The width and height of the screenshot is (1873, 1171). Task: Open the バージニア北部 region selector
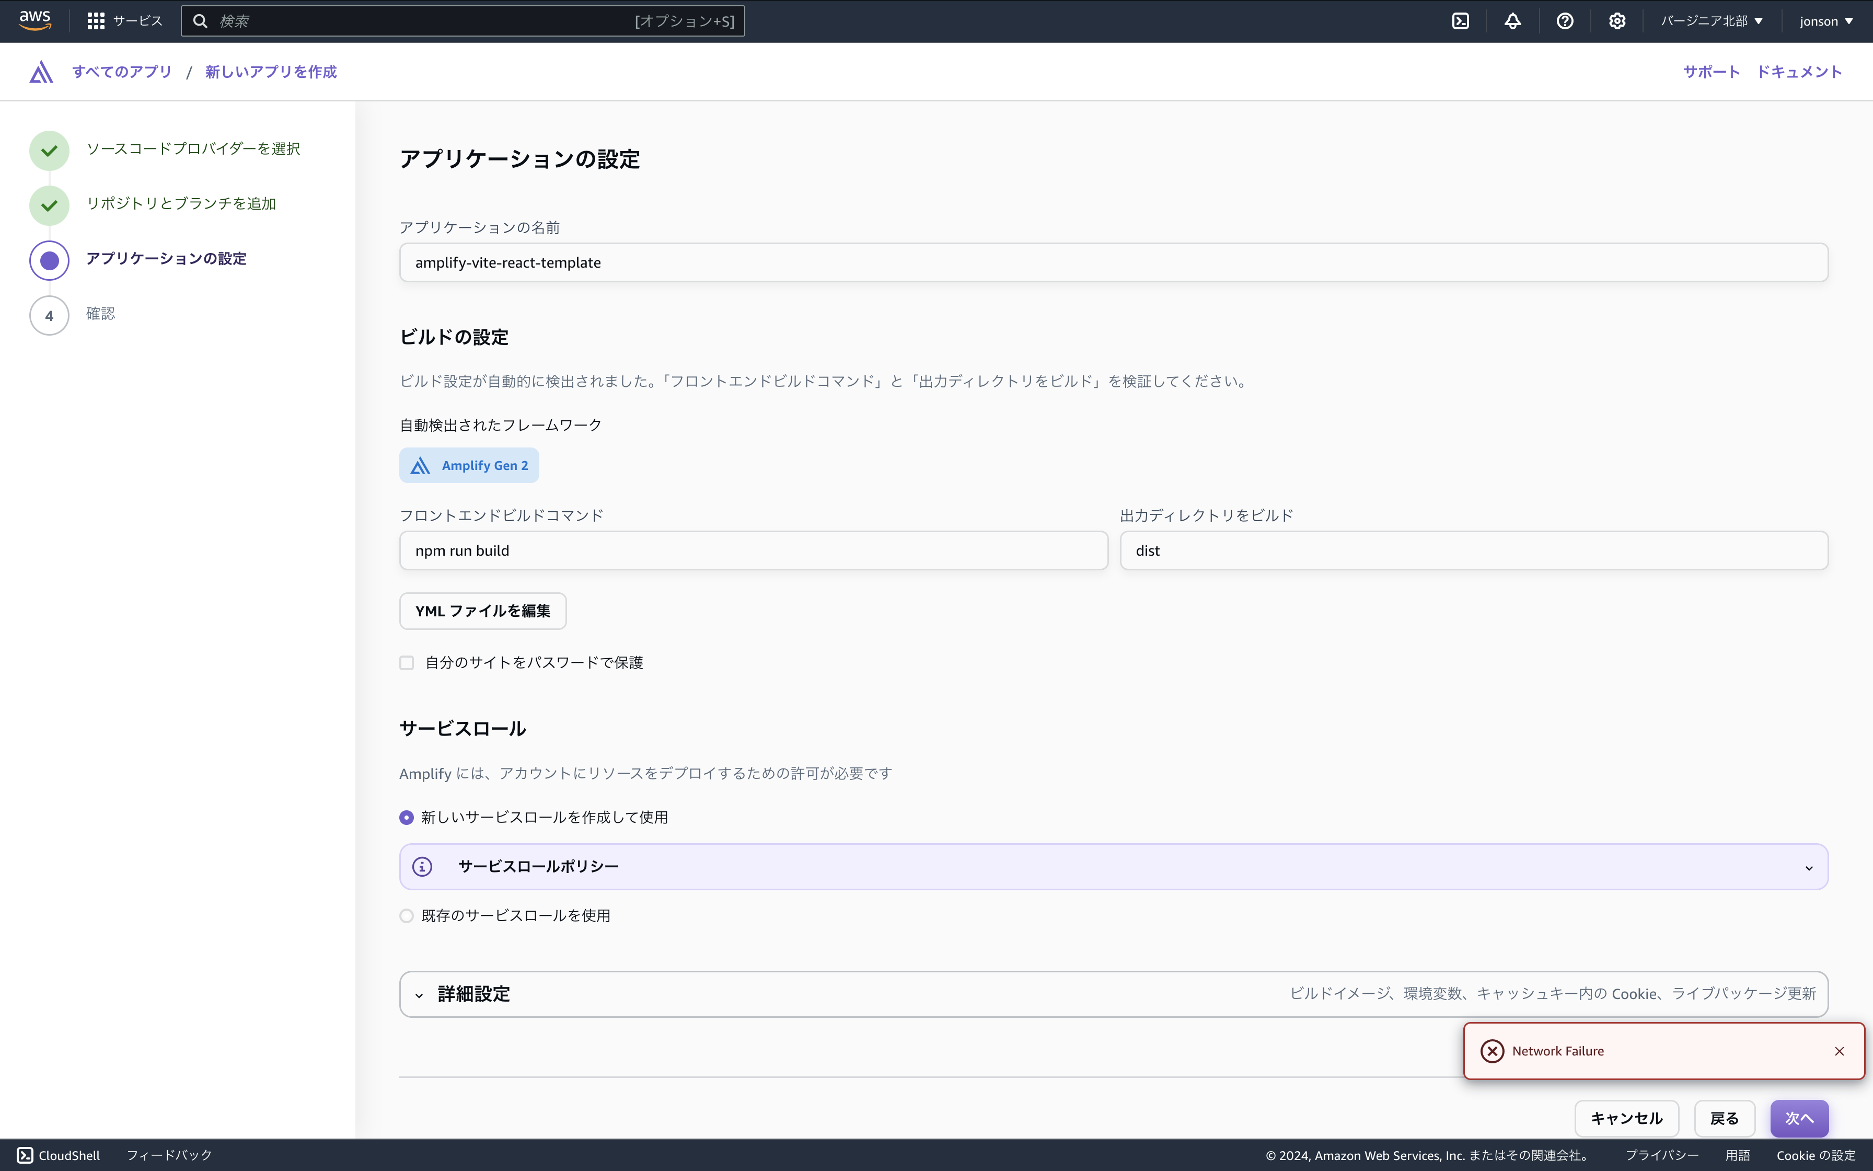coord(1711,20)
